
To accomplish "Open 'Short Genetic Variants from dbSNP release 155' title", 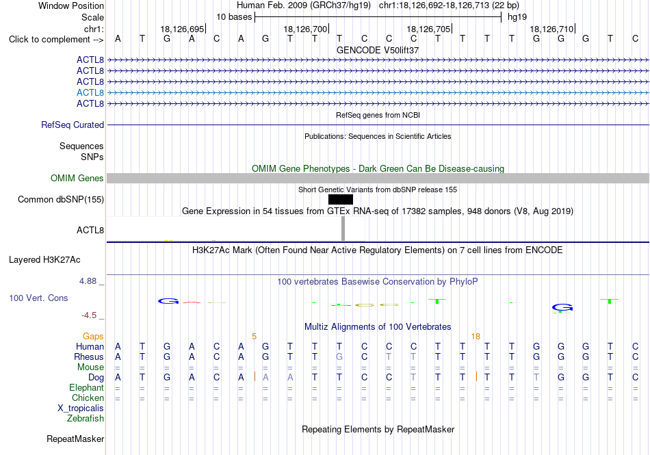I will tap(378, 190).
